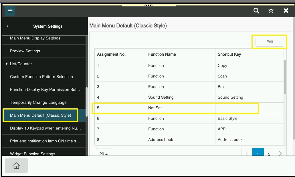Close settings with the X icon
The height and width of the screenshot is (177, 295).
286,11
